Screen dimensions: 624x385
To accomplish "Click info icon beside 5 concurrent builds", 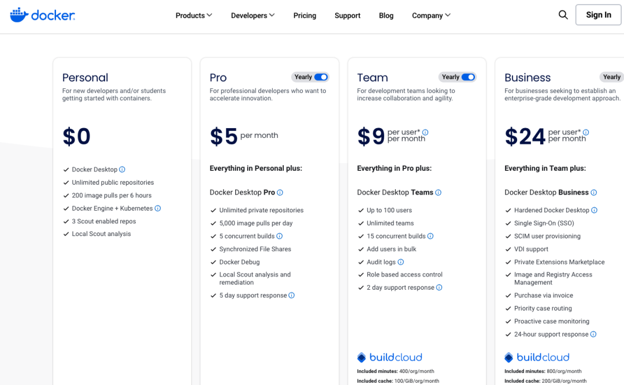I will click(x=280, y=236).
